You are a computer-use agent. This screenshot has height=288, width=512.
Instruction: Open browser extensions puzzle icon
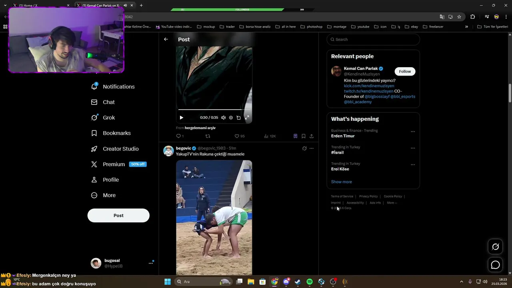(x=472, y=17)
